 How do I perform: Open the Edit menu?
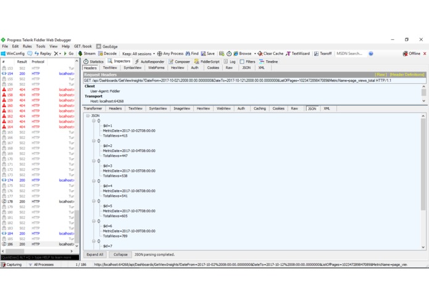[x=15, y=46]
